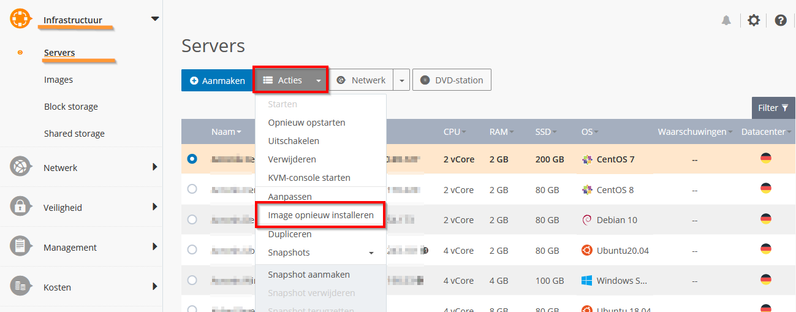The width and height of the screenshot is (796, 312).
Task: Choose Image opnieuw installeren from menu
Action: pyautogui.click(x=320, y=216)
